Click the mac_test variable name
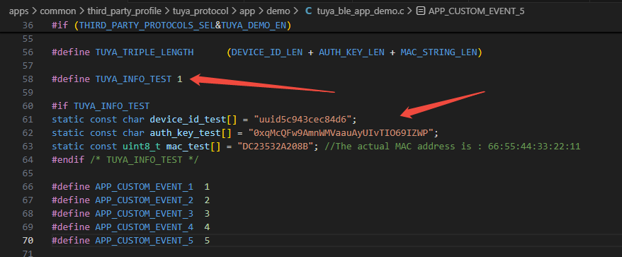This screenshot has height=257, width=622. pyautogui.click(x=188, y=147)
